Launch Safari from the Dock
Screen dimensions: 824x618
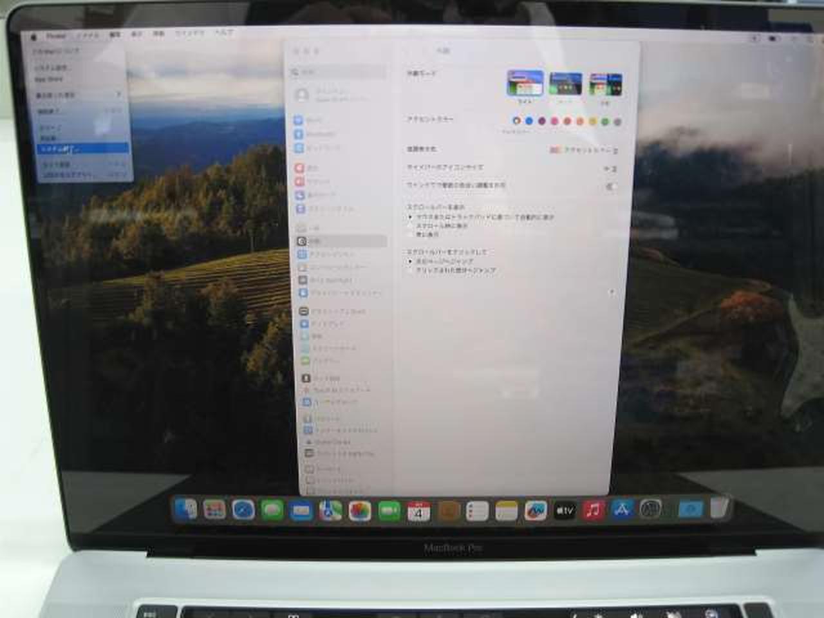click(x=243, y=510)
